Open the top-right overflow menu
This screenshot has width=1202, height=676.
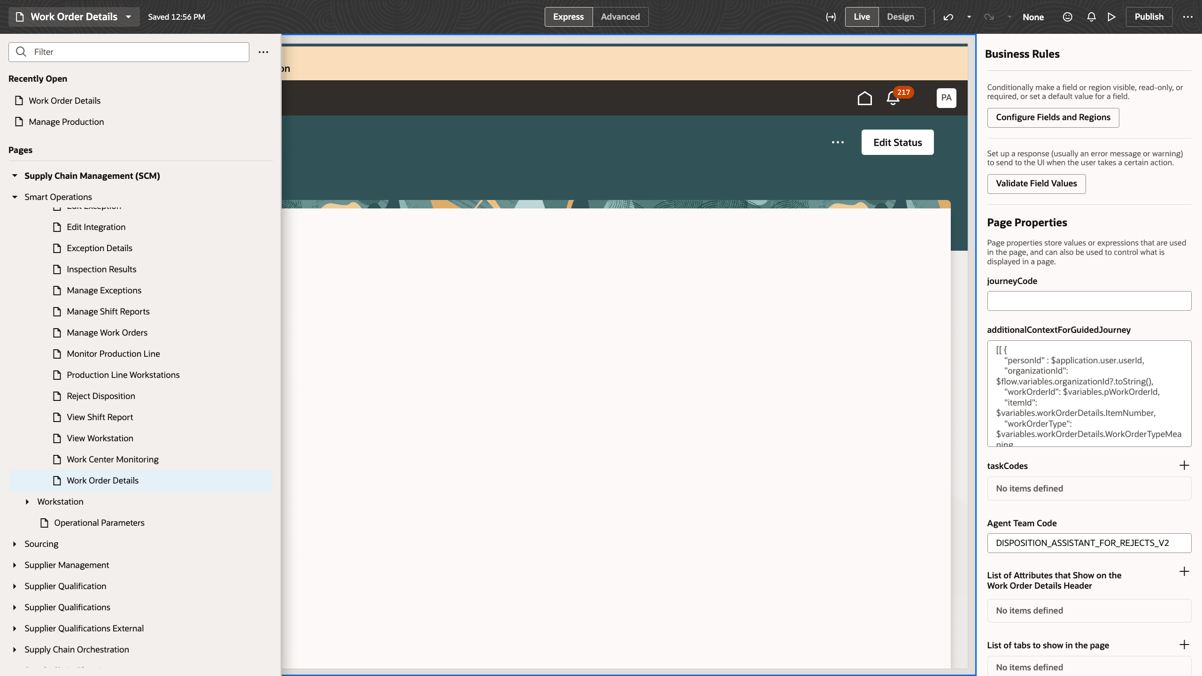(1188, 17)
